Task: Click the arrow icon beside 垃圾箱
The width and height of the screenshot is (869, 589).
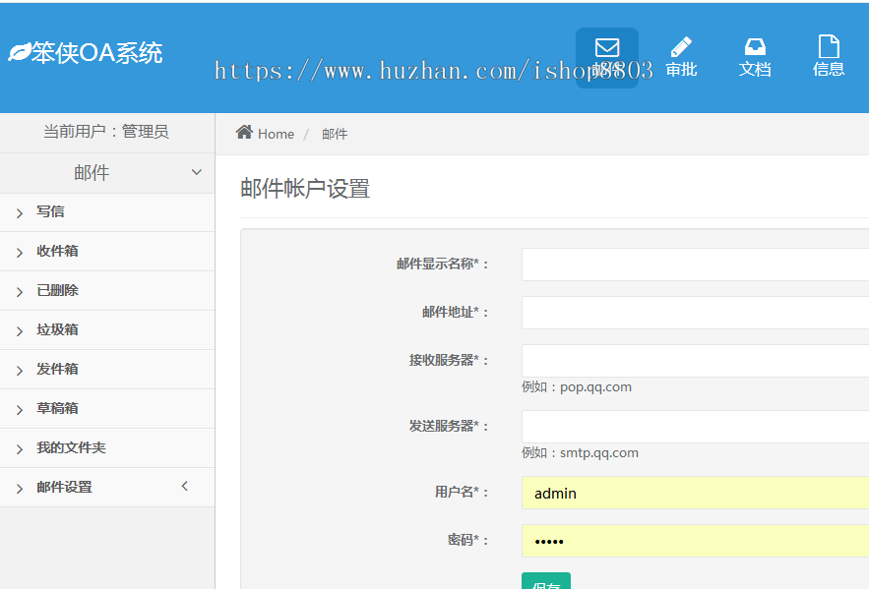Action: (x=18, y=329)
